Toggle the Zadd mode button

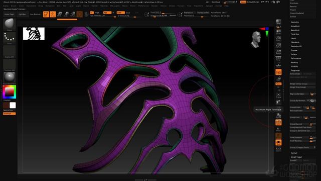coord(120,13)
